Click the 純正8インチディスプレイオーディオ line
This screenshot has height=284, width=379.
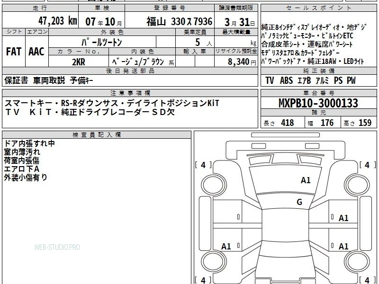[313, 27]
